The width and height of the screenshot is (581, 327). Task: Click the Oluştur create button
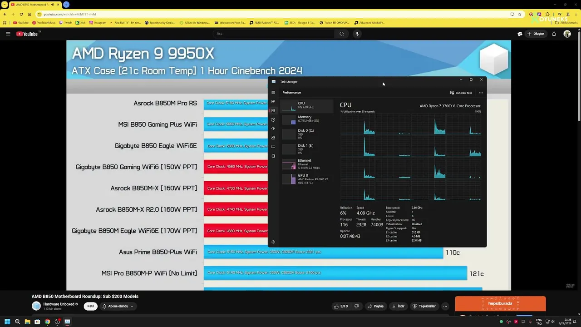click(536, 34)
